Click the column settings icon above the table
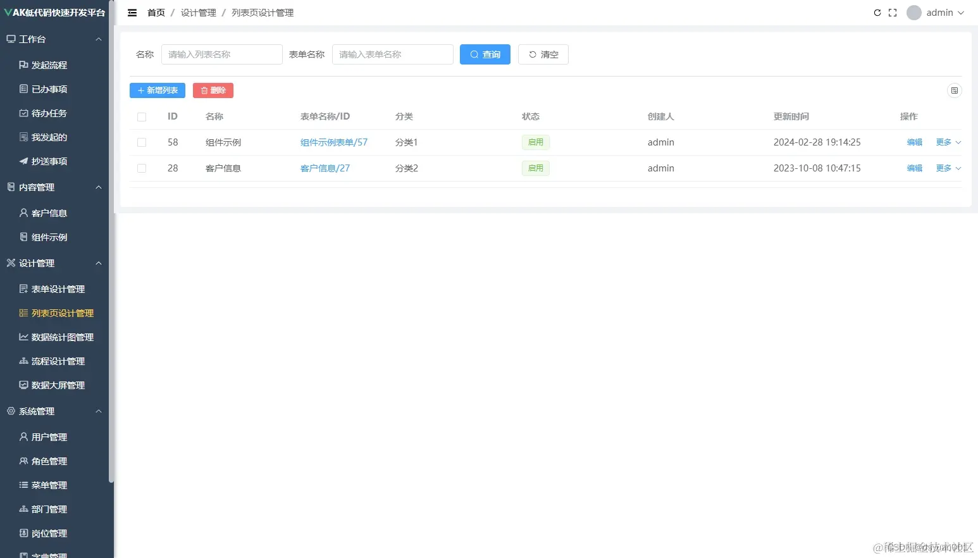 pyautogui.click(x=955, y=90)
